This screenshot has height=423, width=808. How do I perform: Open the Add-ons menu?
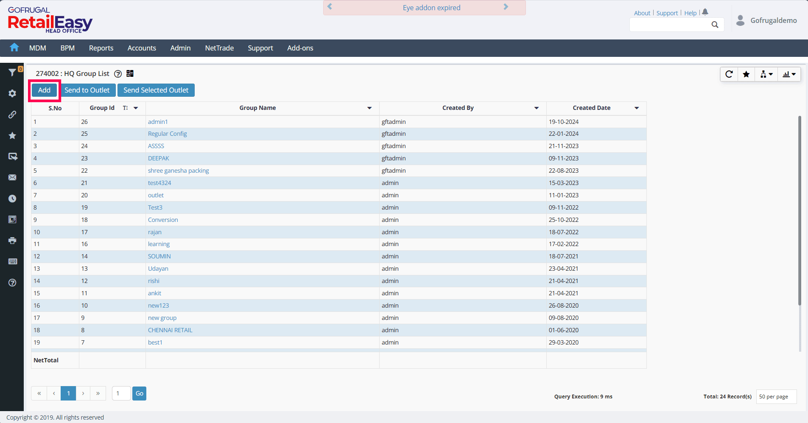coord(300,48)
